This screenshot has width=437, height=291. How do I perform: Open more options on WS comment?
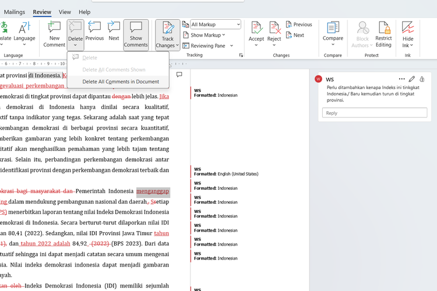click(x=401, y=79)
